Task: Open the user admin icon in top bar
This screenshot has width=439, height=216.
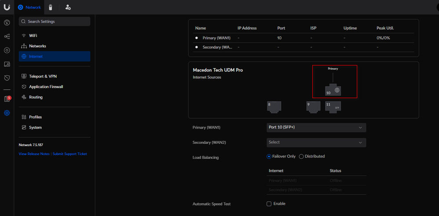Action: point(68,7)
